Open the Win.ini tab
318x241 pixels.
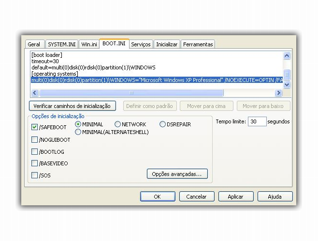[x=89, y=44]
